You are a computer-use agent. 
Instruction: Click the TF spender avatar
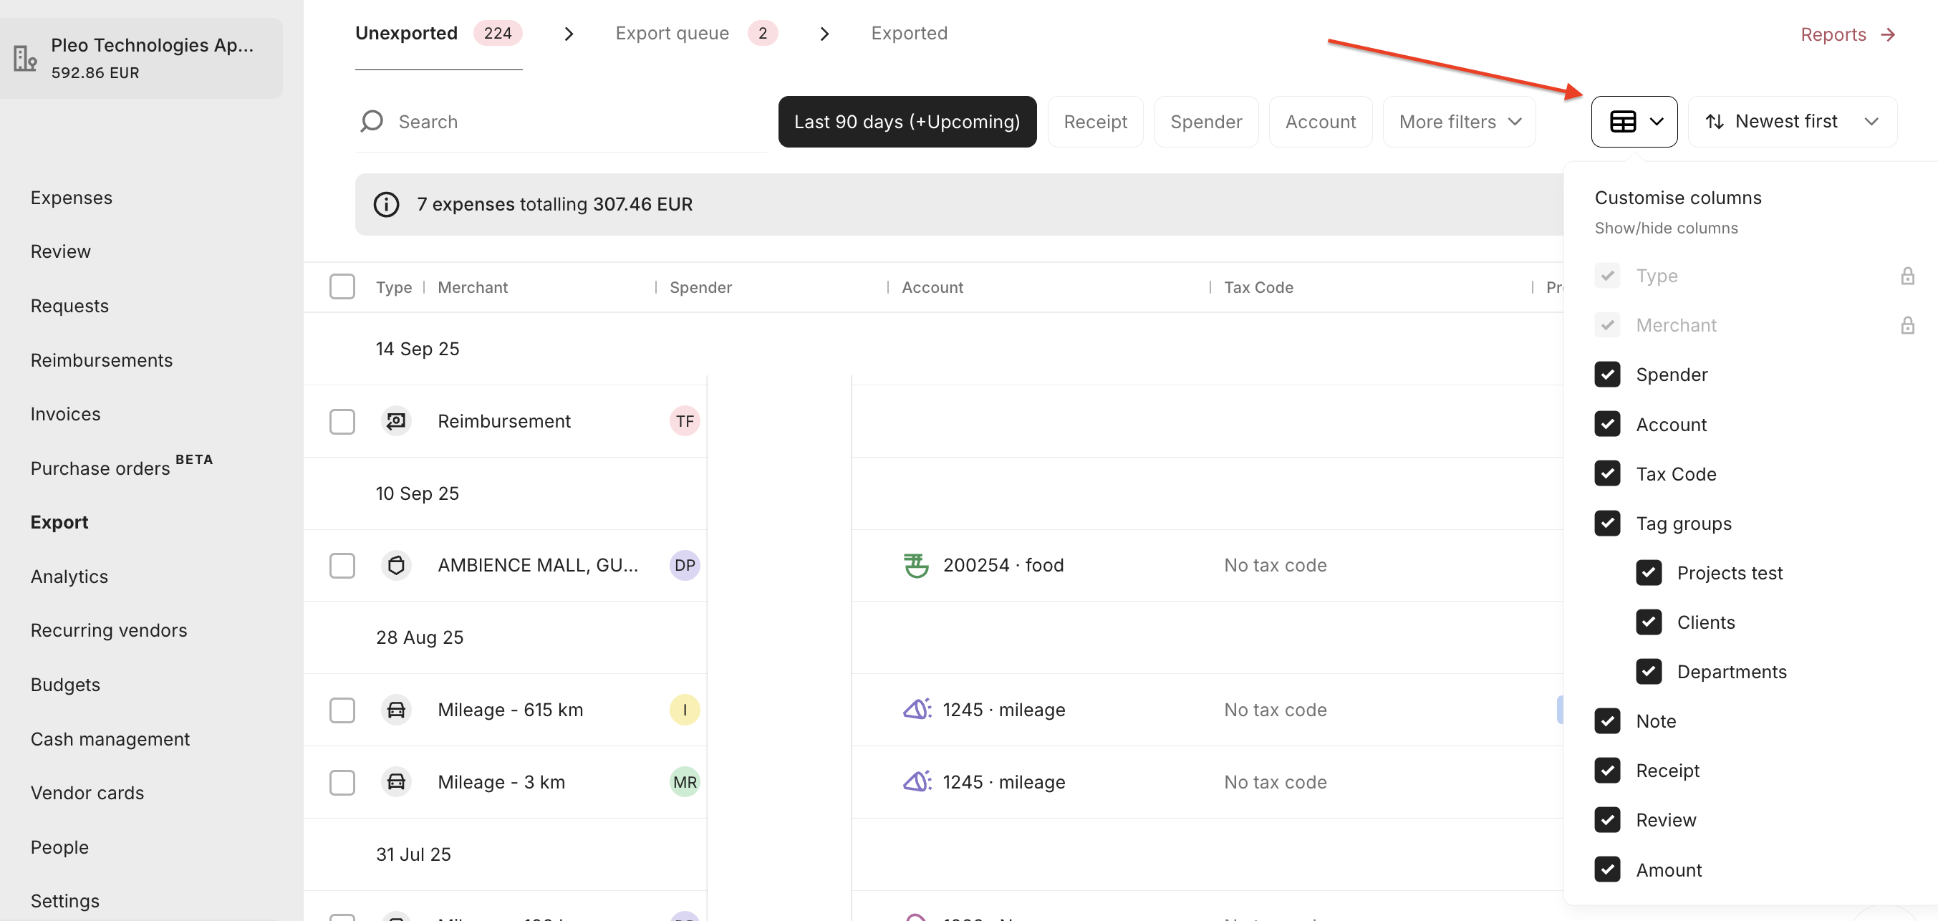tap(684, 421)
